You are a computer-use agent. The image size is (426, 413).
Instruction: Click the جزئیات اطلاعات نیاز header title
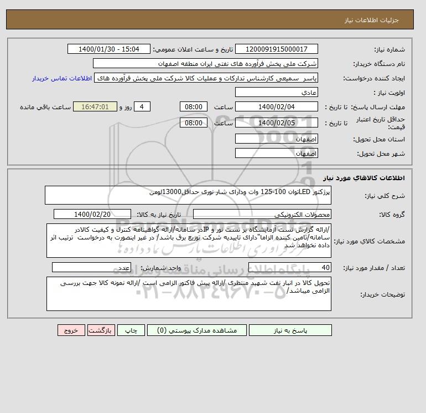point(371,20)
